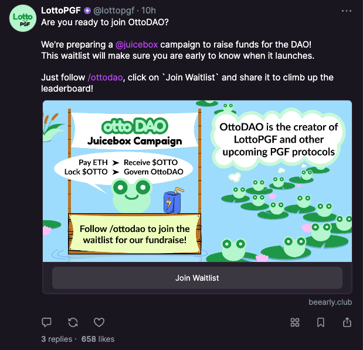The height and width of the screenshot is (350, 363).
Task: Open the /ottodao channel link
Action: [x=105, y=78]
